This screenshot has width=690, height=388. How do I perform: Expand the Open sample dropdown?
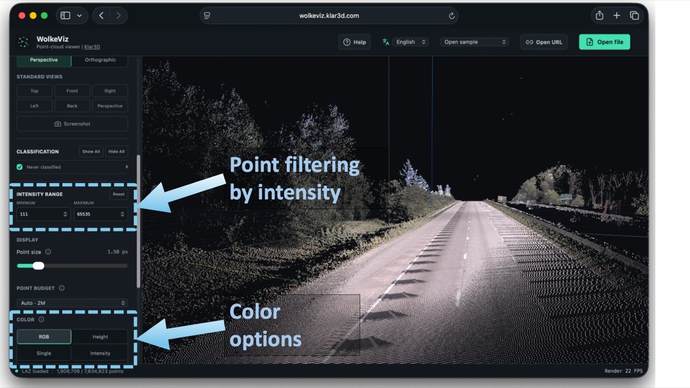tap(474, 42)
